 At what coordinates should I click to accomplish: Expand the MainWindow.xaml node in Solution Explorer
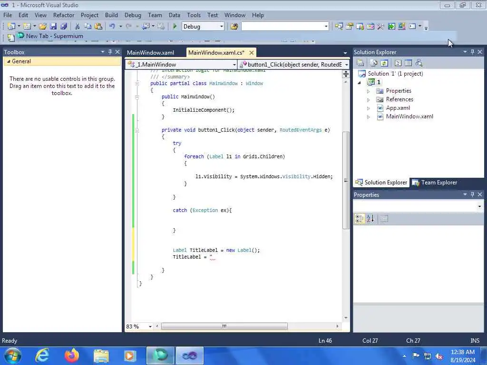(x=369, y=117)
